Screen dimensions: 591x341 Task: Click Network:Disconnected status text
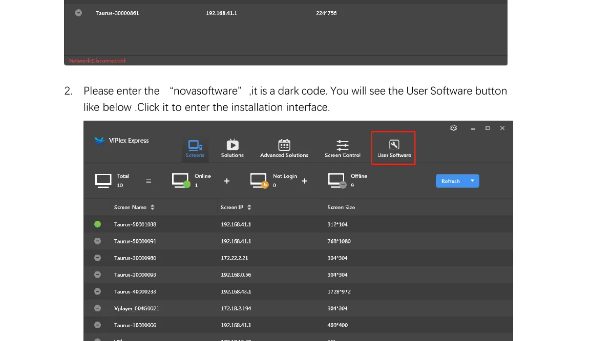[x=97, y=61]
